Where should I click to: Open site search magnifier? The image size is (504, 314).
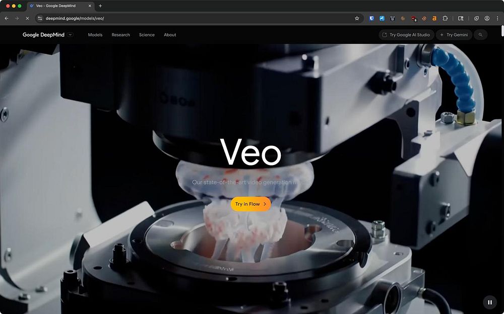pos(480,35)
